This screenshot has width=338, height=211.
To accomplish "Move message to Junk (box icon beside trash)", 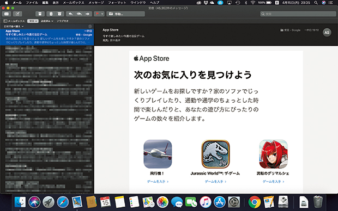I will [x=59, y=14].
